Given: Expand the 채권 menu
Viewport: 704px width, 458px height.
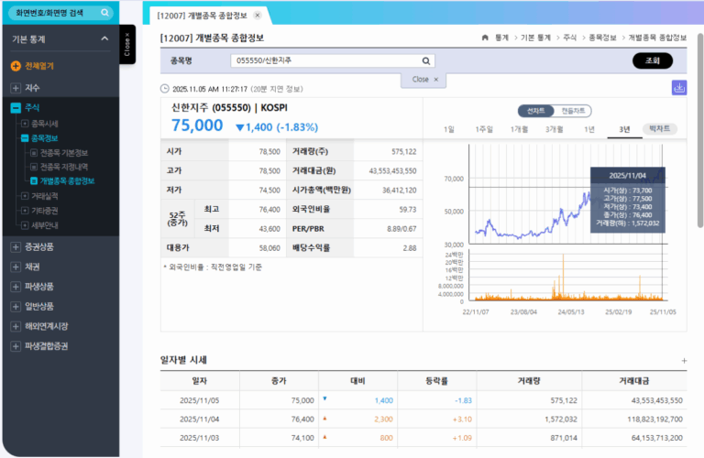Looking at the screenshot, I should coord(16,267).
